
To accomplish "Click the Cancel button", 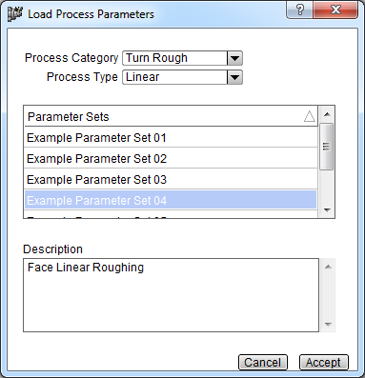I will coord(263,363).
